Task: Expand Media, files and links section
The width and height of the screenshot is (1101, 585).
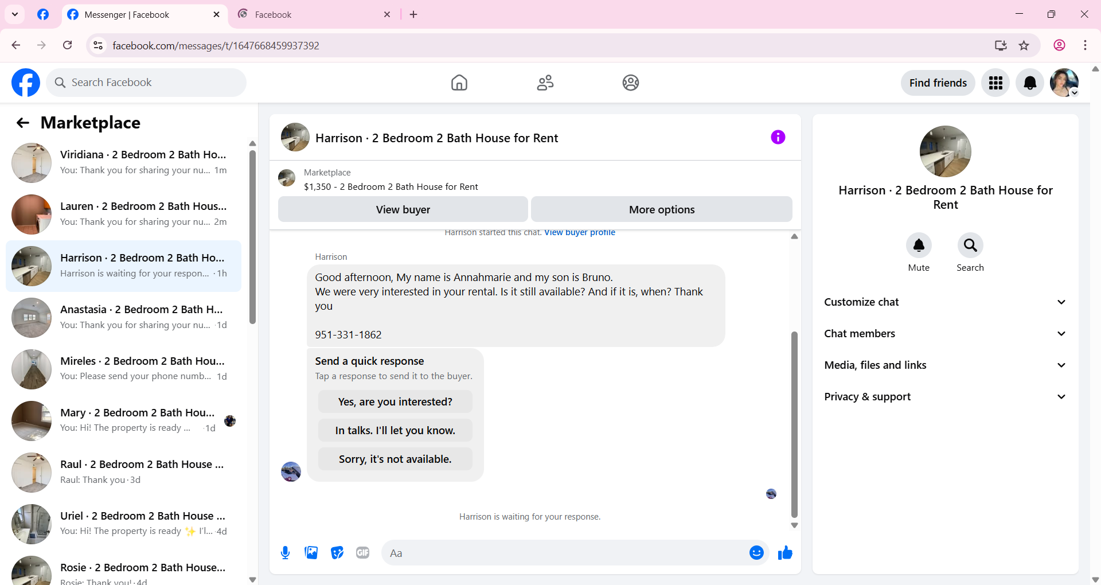Action: tap(946, 365)
